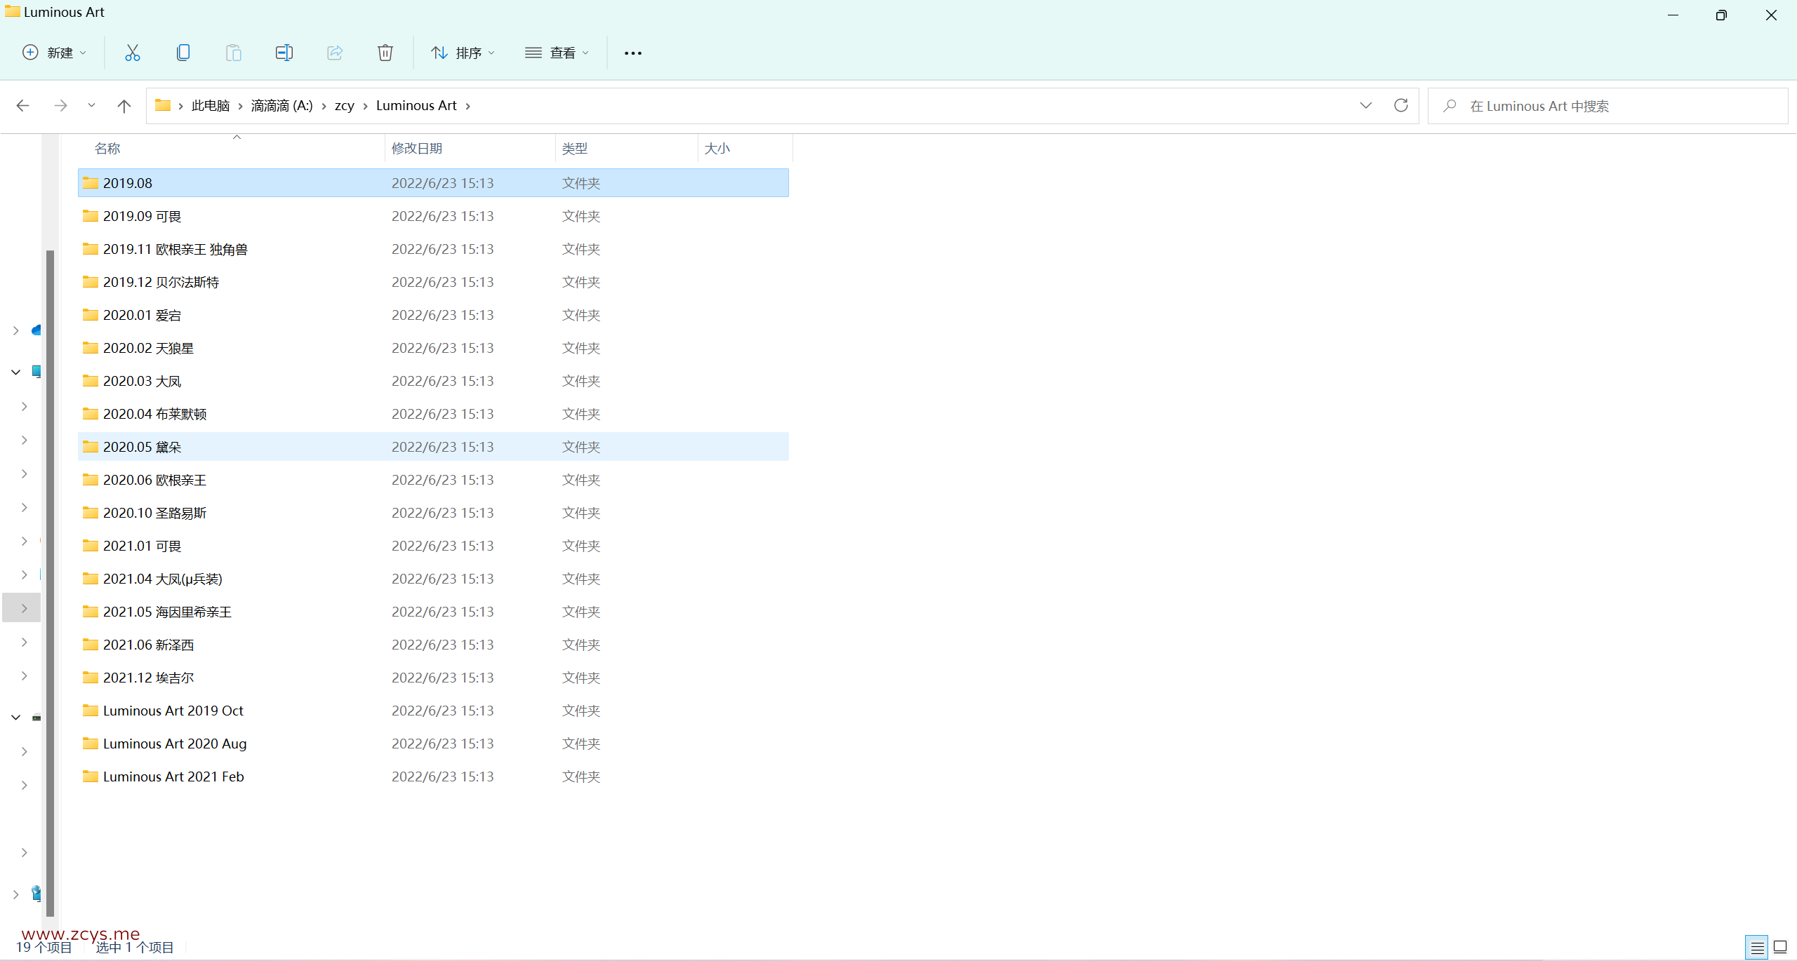Image resolution: width=1797 pixels, height=961 pixels.
Task: Expand the chevron after zcy breadcrumb
Action: click(x=366, y=106)
